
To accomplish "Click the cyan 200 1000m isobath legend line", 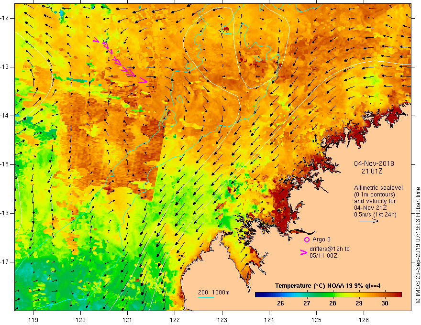I will 206,297.
